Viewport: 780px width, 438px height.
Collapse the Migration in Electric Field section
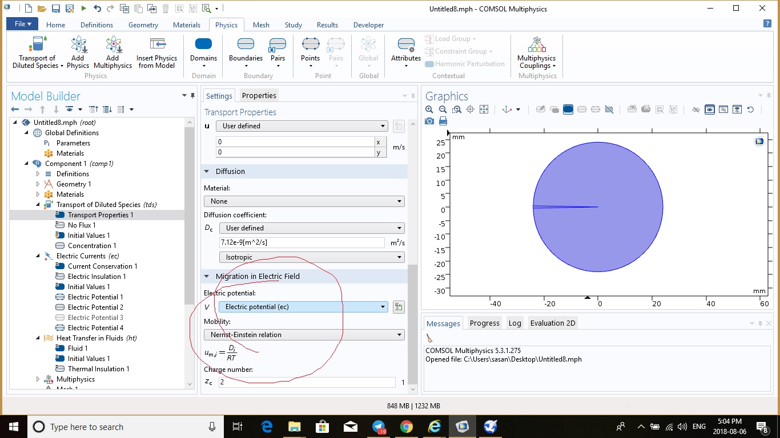pos(207,277)
